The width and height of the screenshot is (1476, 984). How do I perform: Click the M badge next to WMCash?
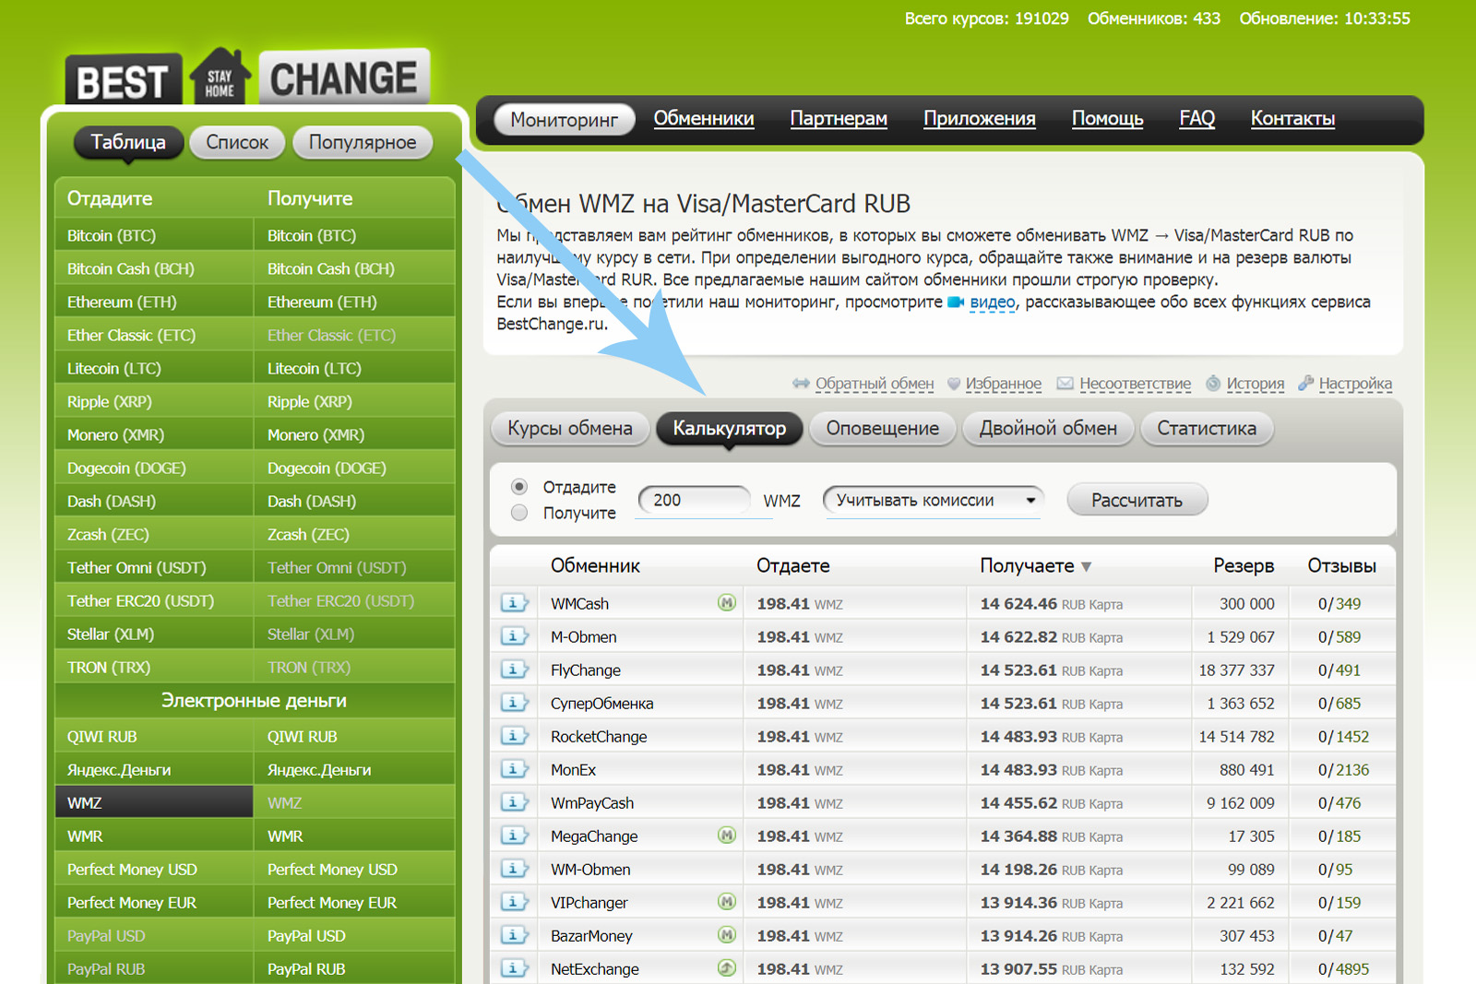727,603
